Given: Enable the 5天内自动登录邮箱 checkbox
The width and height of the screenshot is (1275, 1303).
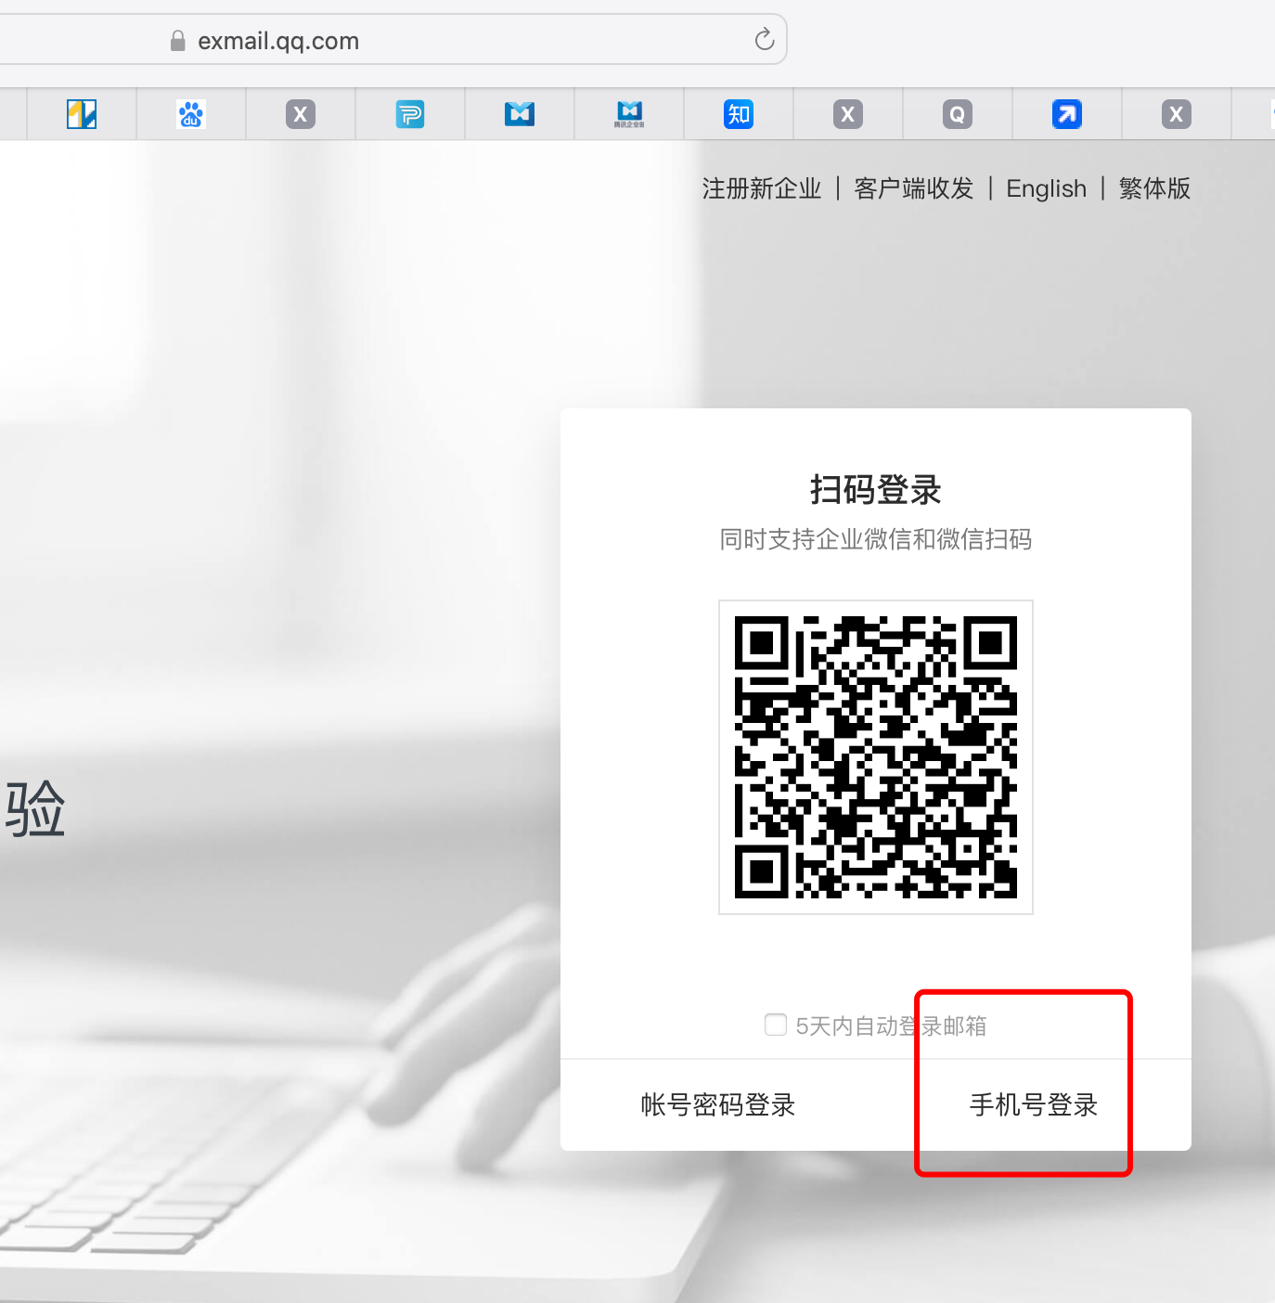Looking at the screenshot, I should coord(776,1025).
